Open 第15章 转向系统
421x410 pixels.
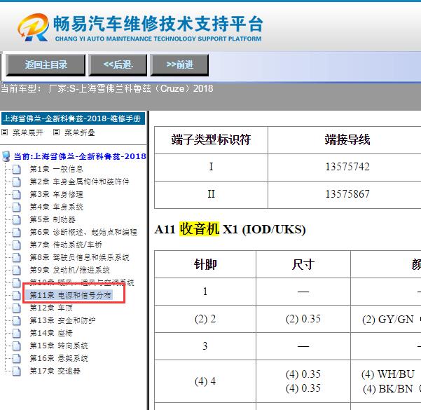[59, 346]
